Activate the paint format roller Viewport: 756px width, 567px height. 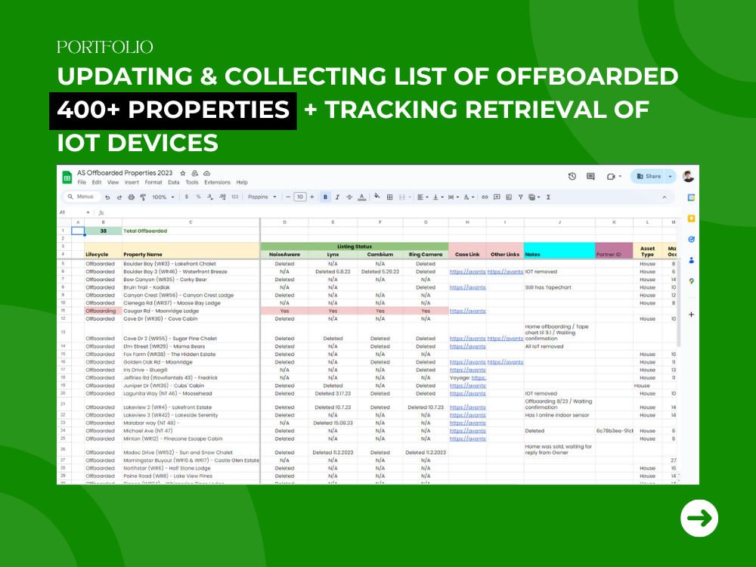[x=143, y=197]
